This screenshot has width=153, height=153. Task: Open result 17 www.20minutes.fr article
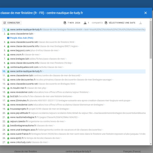(71, 101)
